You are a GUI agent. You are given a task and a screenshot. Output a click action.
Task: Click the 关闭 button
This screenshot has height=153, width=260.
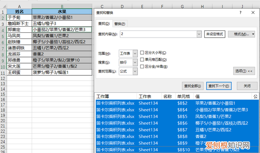tap(247, 86)
